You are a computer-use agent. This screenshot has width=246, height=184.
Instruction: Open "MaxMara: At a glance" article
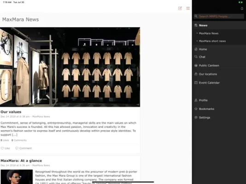coord(21,161)
